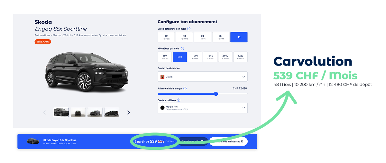Open the Canton de résidence dropdown
386x163 pixels.
203,77
